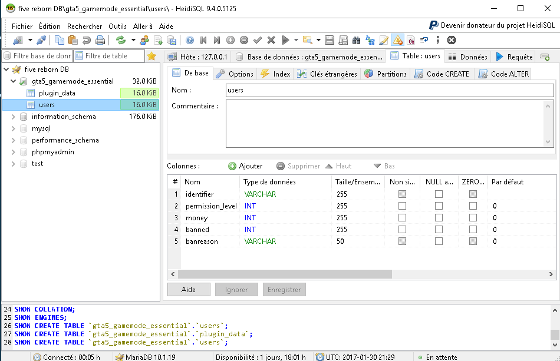Toggle unsigned checkbox for money column

402,217
